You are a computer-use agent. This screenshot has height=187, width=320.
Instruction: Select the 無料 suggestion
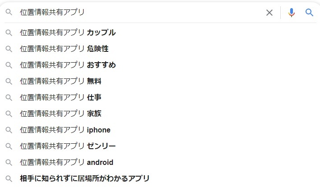point(160,81)
